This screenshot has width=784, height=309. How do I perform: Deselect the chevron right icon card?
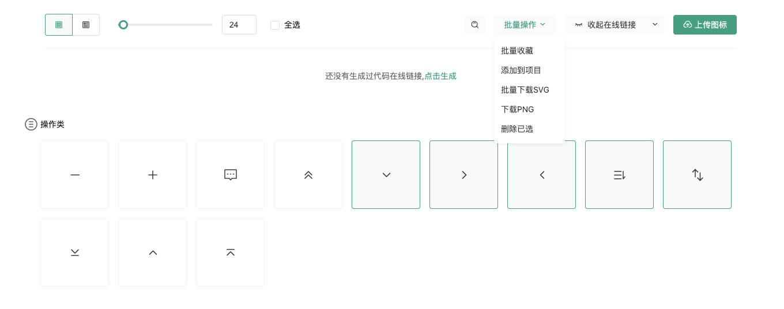pos(463,174)
